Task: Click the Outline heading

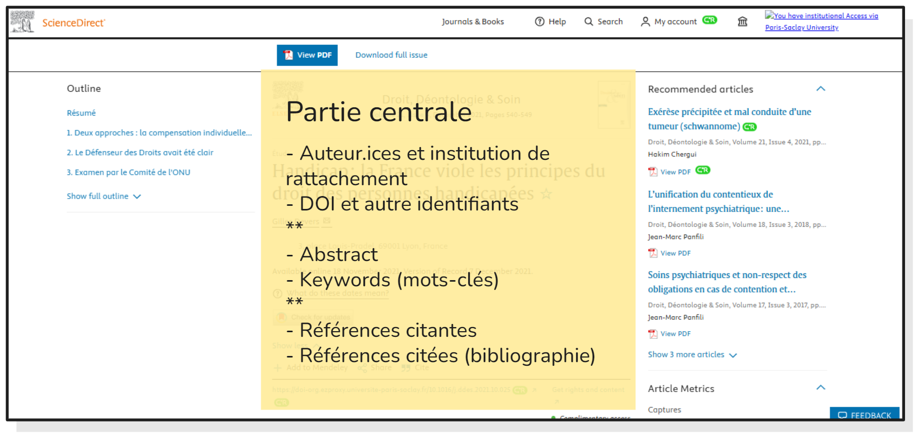Action: [84, 89]
